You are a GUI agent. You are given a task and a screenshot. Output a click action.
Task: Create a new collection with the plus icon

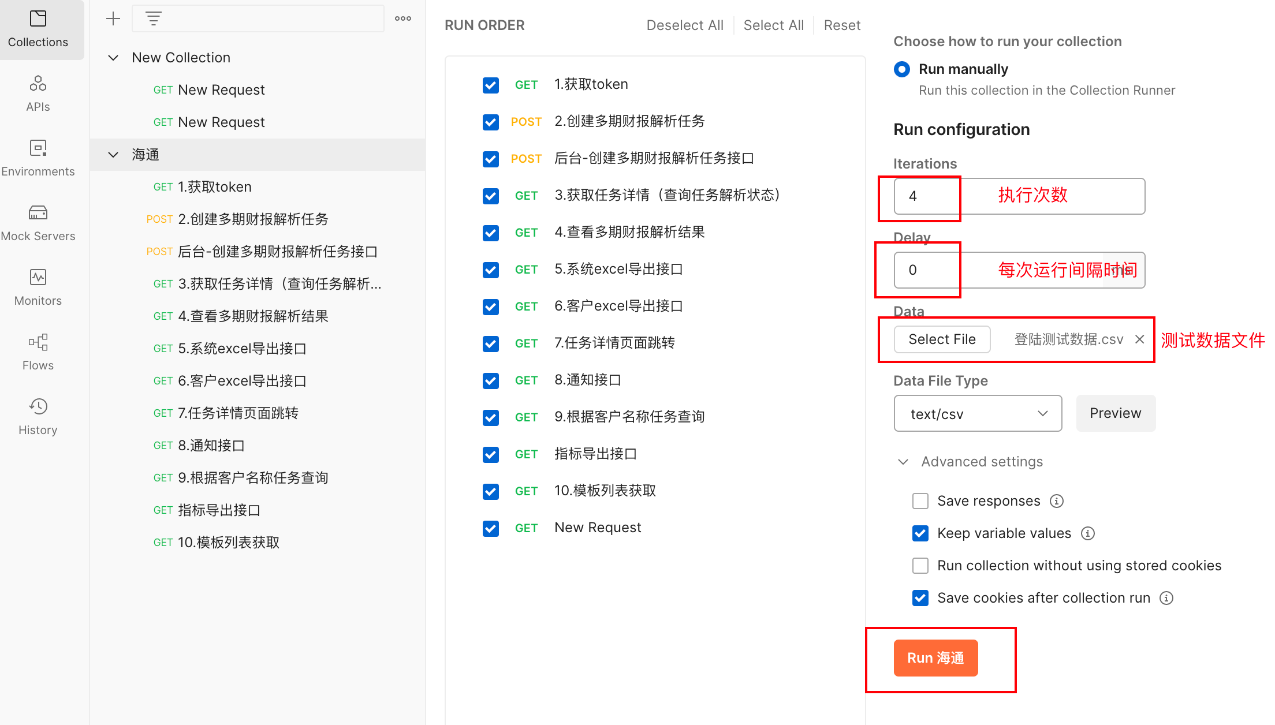click(113, 18)
